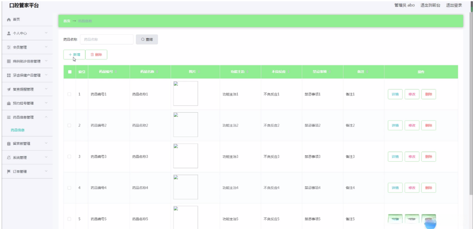Sort by the 功能主治 column sort arrows
The width and height of the screenshot is (473, 229).
tap(247, 72)
